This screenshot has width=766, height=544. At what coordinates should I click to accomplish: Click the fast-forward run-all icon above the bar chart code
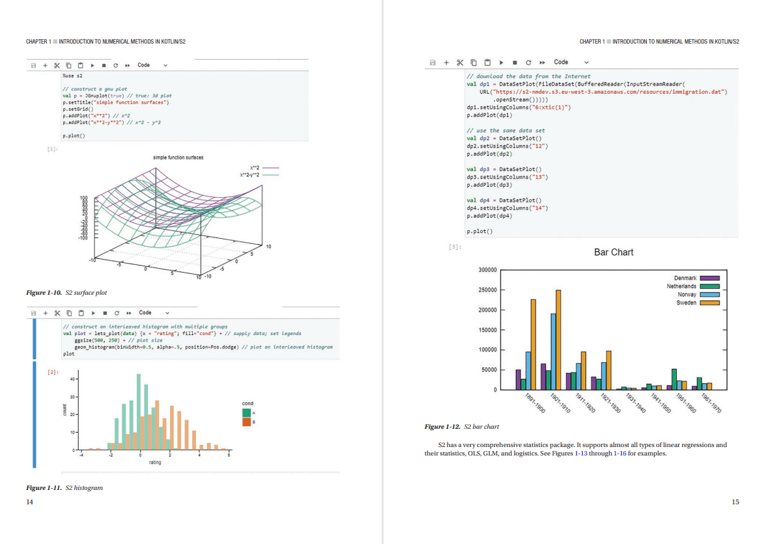(x=541, y=62)
